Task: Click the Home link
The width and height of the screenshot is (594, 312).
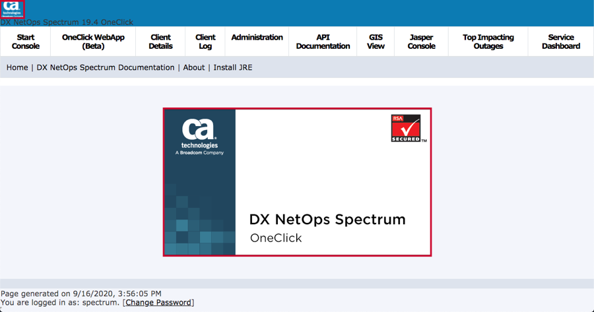Action: 17,67
